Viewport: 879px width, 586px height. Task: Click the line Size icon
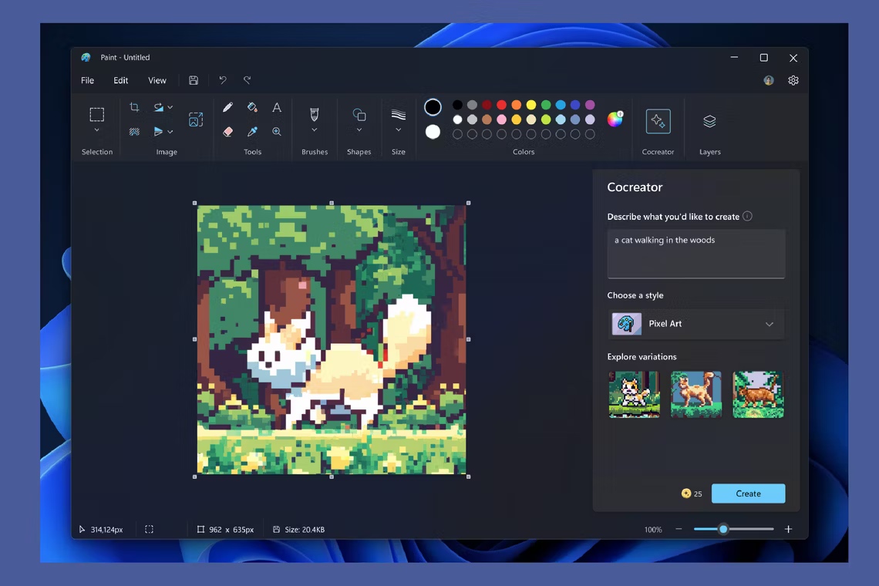click(399, 114)
